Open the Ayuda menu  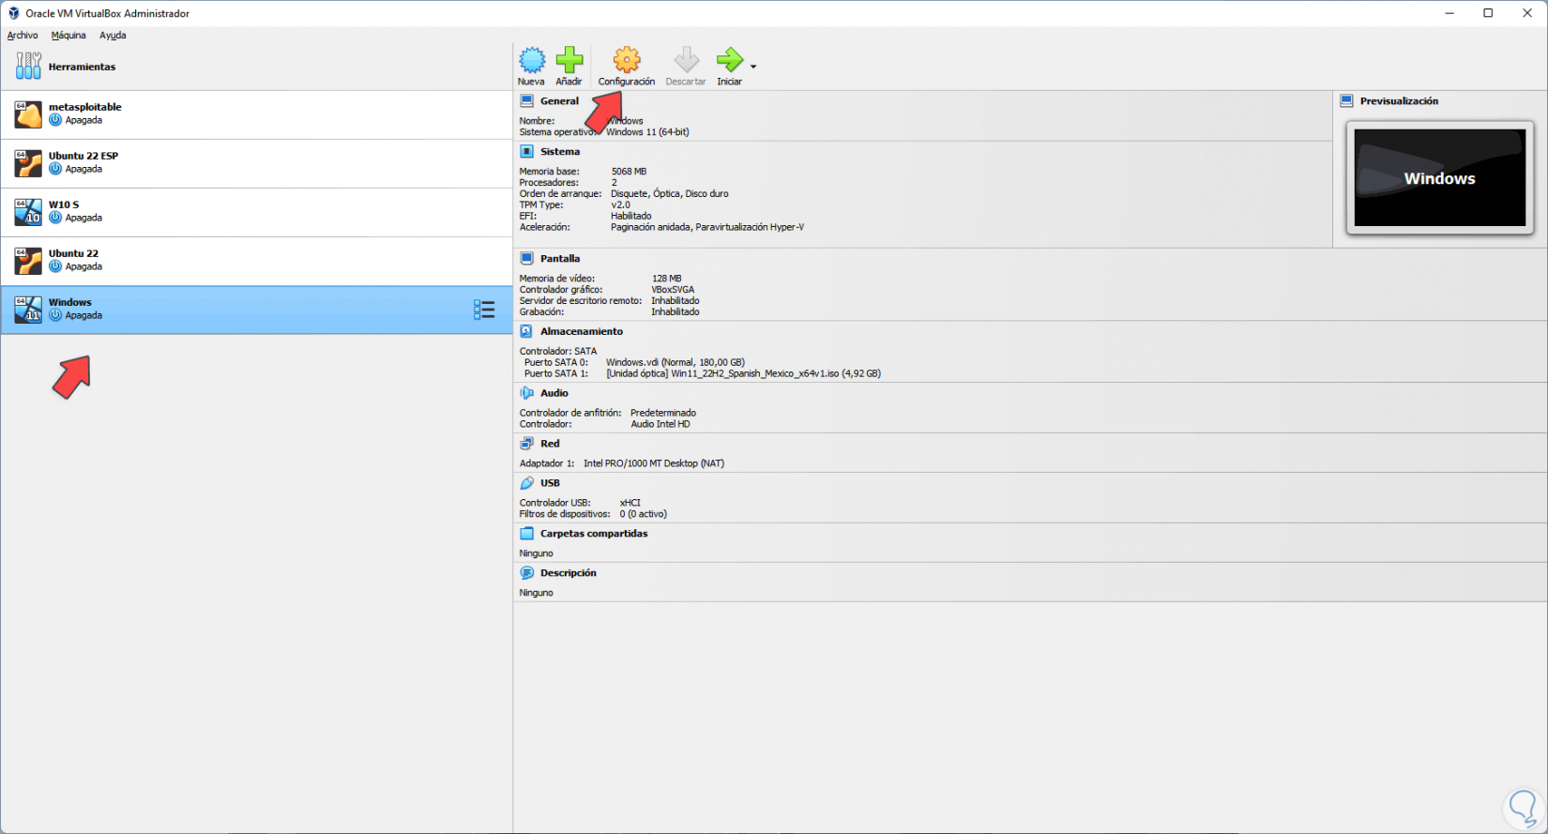pos(113,36)
